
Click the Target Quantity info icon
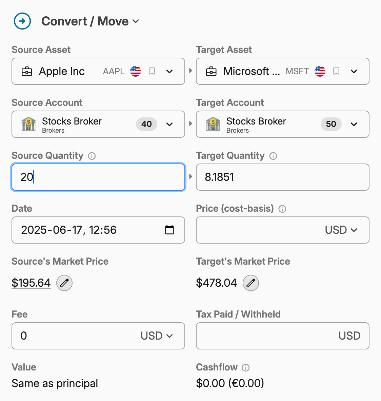pyautogui.click(x=273, y=156)
